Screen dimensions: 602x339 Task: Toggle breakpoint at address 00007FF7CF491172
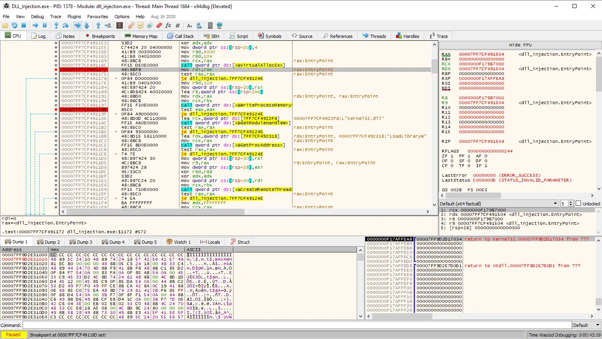coord(56,70)
